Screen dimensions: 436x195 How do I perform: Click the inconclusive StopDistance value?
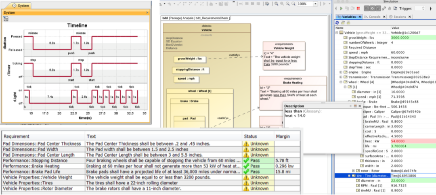tap(400, 57)
